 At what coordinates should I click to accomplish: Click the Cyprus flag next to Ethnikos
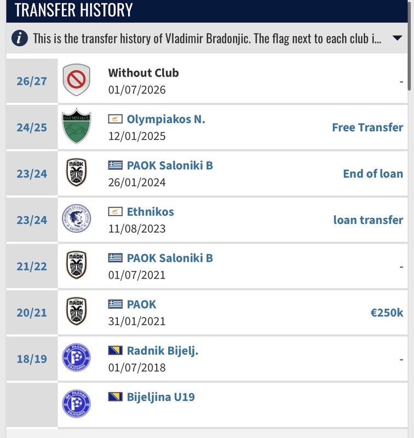116,212
